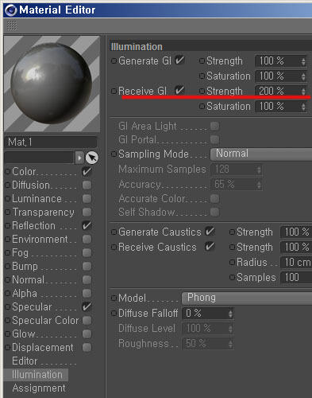Click the animation dot beside Sampling Mode
Image resolution: width=312 pixels, height=398 pixels.
(x=114, y=154)
